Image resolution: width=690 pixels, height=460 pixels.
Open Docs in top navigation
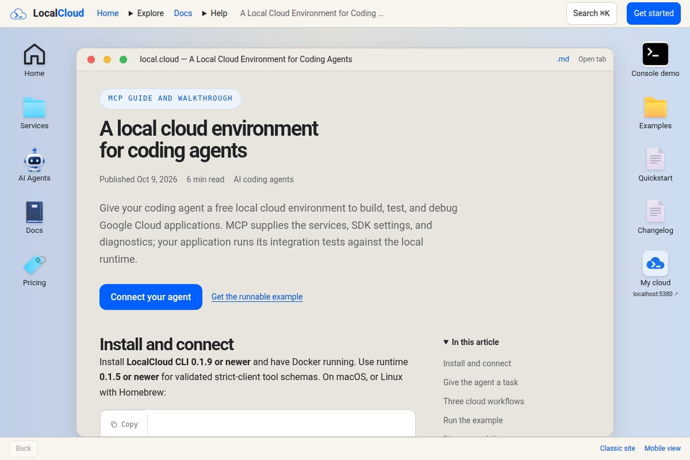point(183,13)
